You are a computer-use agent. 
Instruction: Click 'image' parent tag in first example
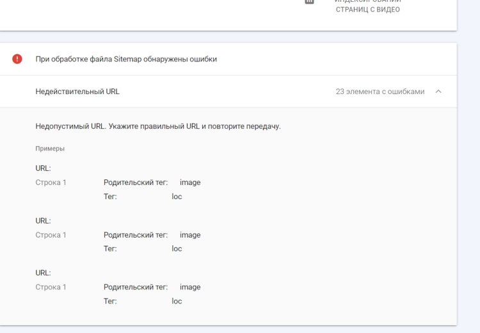point(190,183)
